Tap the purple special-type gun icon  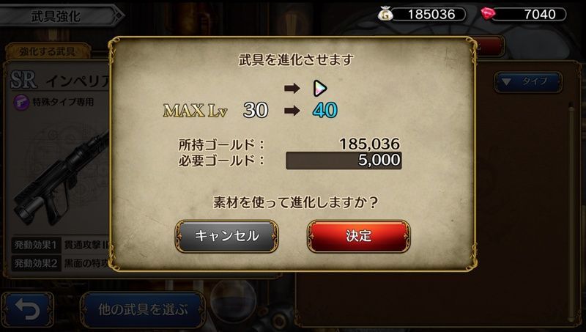click(21, 102)
